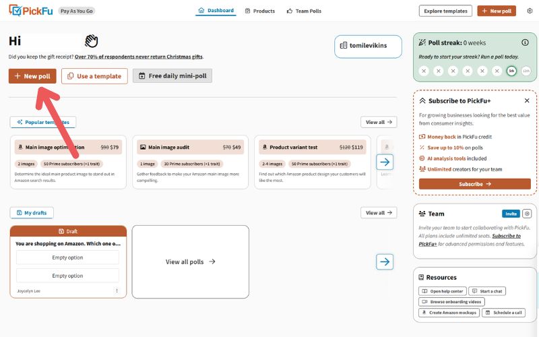The height and width of the screenshot is (337, 539).
Task: Click the Joycelyn Lee author name
Action: pyautogui.click(x=28, y=291)
